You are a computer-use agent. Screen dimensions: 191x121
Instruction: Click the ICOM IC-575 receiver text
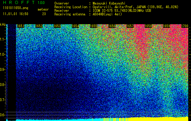click(x=122, y=11)
